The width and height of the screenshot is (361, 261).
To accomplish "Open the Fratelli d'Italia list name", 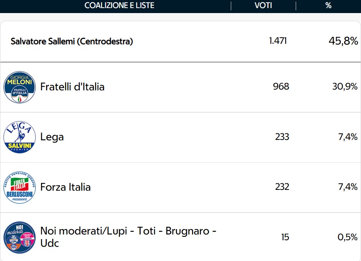I will (x=72, y=87).
